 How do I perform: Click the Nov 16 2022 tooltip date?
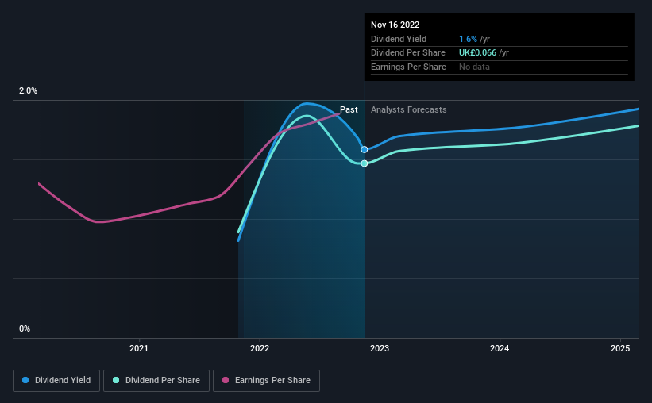point(395,25)
